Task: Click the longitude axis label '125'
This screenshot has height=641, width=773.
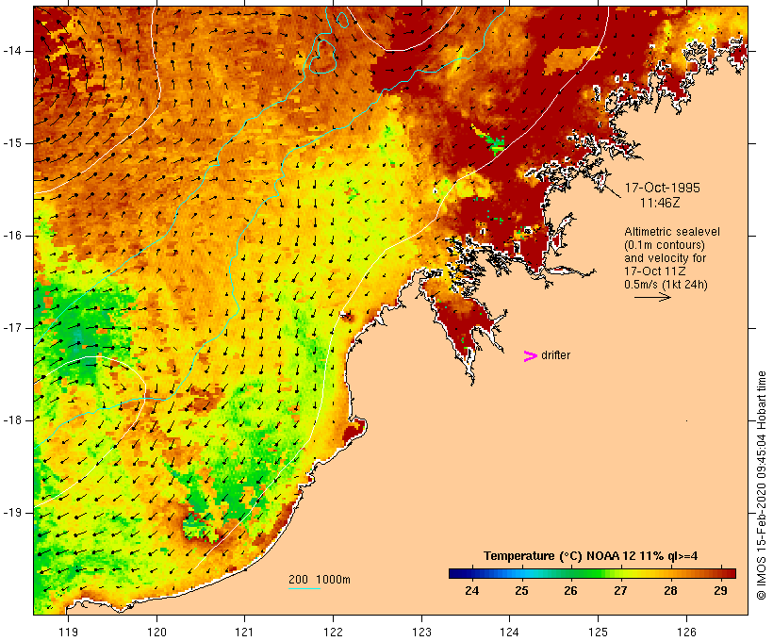Action: pos(598,632)
